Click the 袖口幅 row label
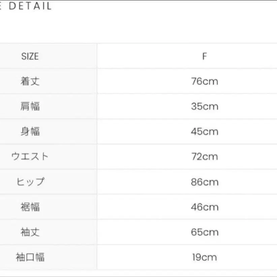Image resolution: width=277 pixels, height=277 pixels. 30,257
